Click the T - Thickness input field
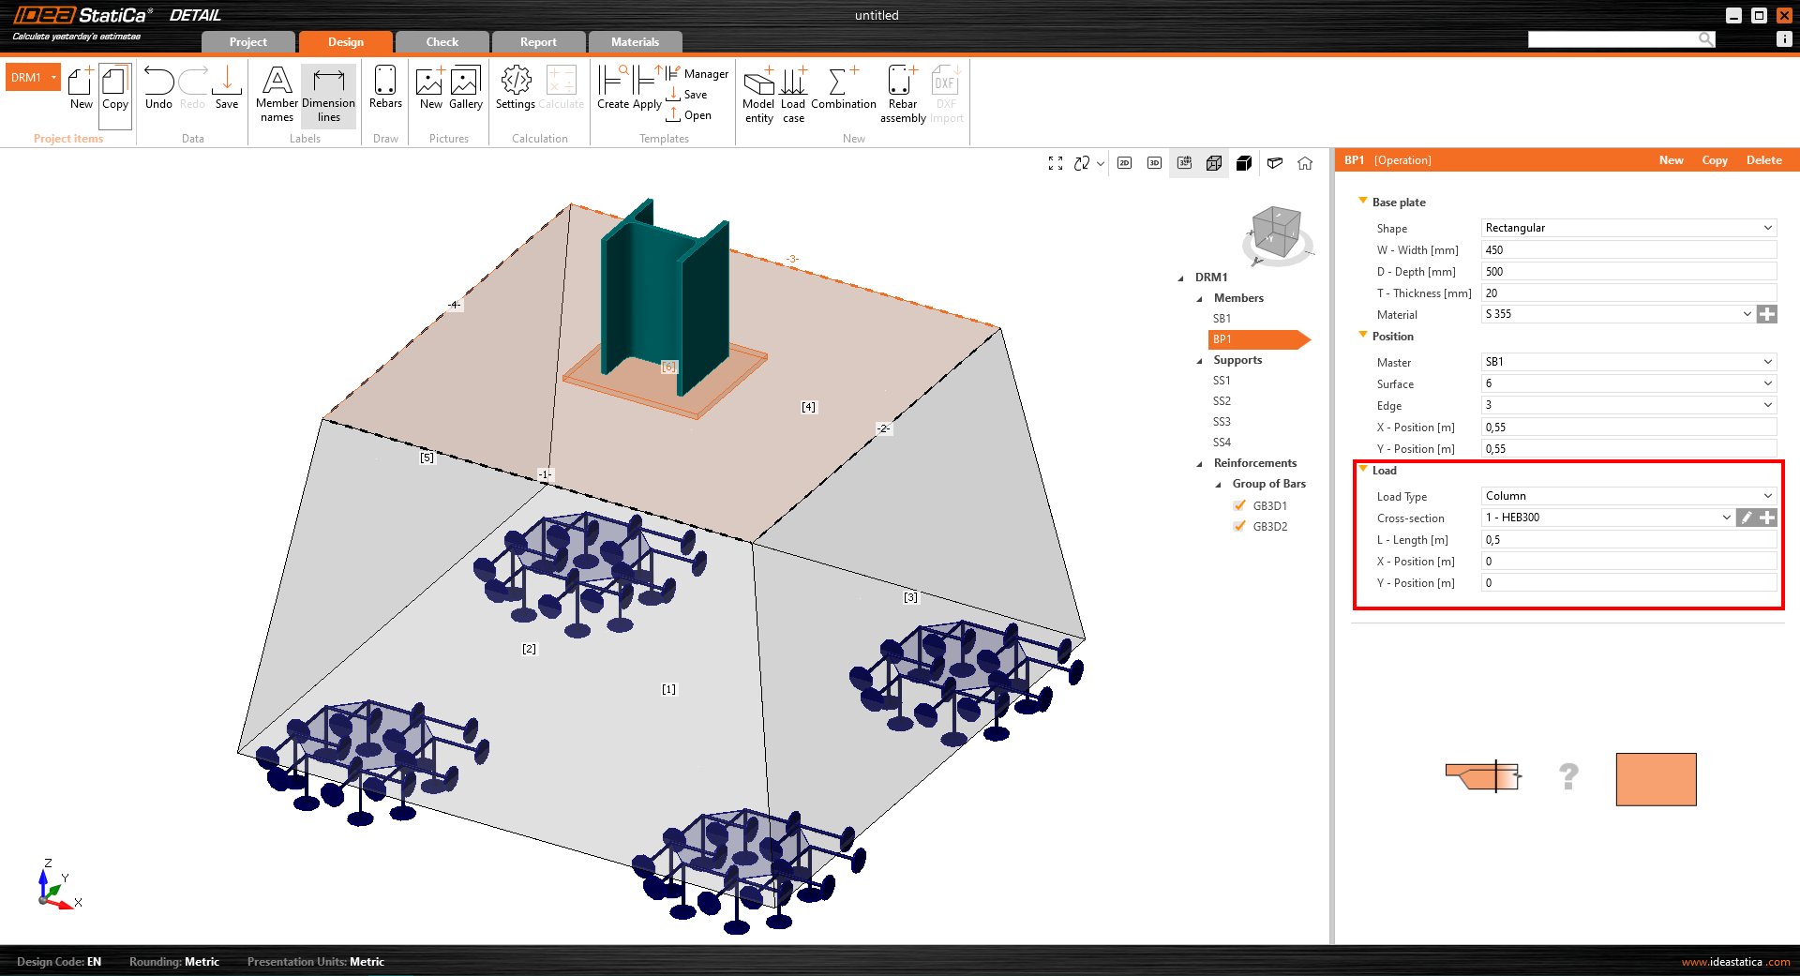1800x976 pixels. pos(1627,293)
